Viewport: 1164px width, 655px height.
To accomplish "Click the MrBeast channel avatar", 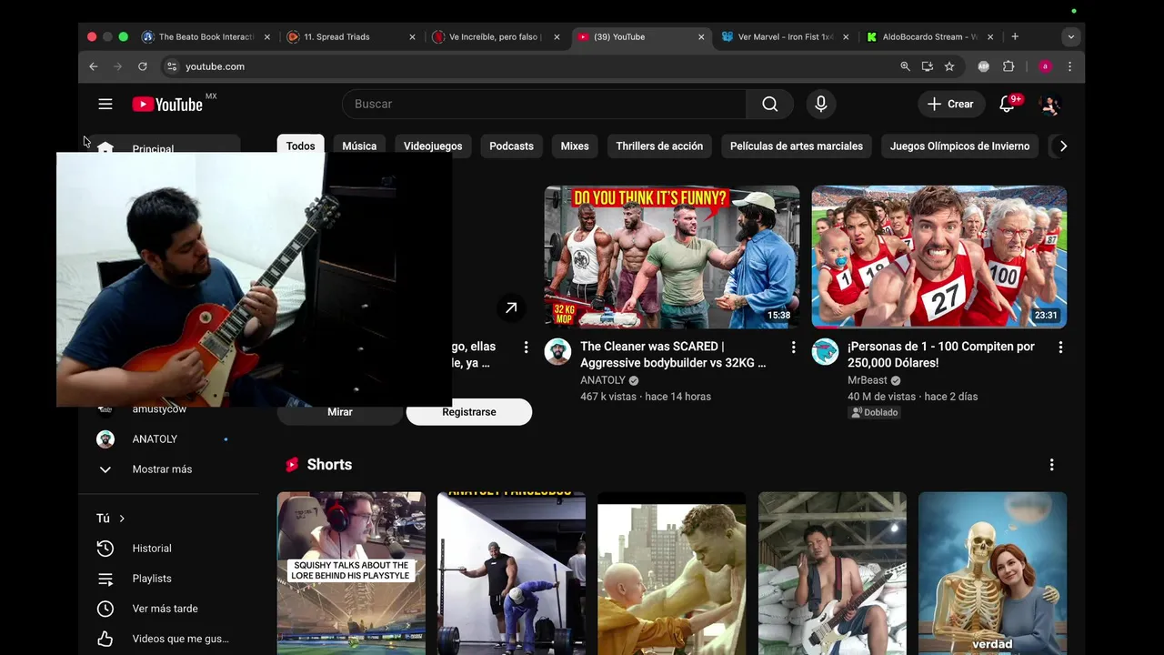I will pyautogui.click(x=825, y=351).
